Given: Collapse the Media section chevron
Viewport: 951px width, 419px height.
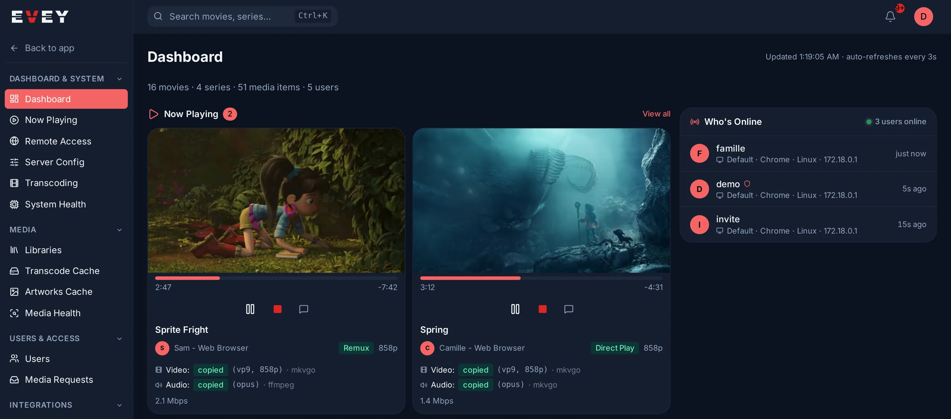Looking at the screenshot, I should click(x=119, y=230).
